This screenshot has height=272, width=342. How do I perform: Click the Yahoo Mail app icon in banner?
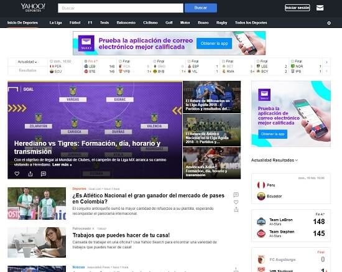click(86, 43)
